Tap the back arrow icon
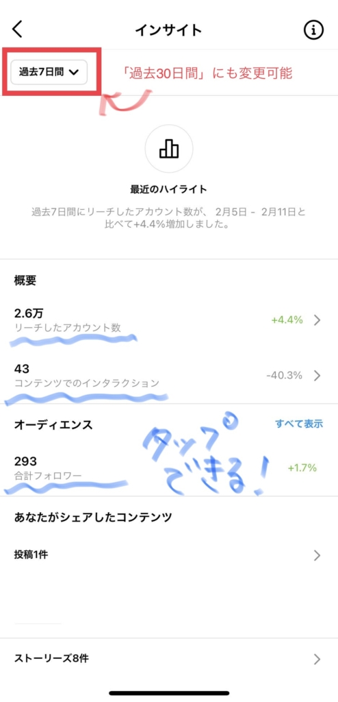The image size is (338, 702). click(x=17, y=29)
